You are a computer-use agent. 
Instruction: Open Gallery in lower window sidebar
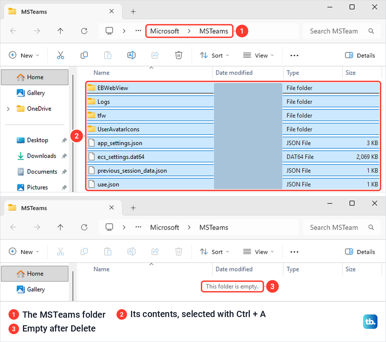[x=35, y=289]
